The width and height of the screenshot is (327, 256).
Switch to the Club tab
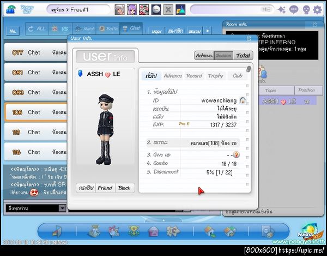(x=237, y=75)
